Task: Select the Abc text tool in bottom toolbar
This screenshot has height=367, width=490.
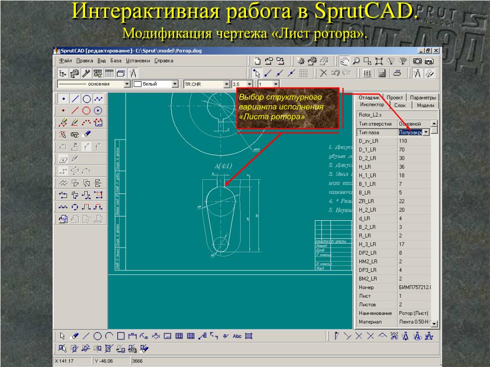Action: 237,336
